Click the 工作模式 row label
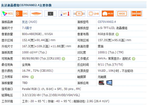The image size is (147, 106). click(83, 59)
